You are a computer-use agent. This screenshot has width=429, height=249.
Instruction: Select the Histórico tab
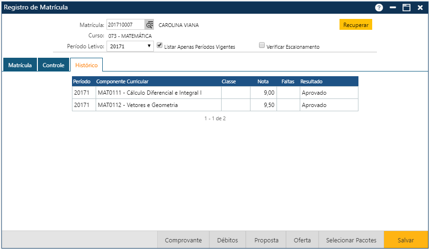[87, 65]
